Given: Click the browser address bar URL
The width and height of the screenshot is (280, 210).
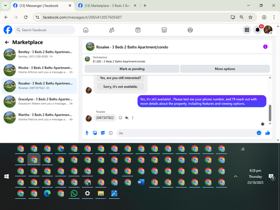Looking at the screenshot, I should coord(82,17).
